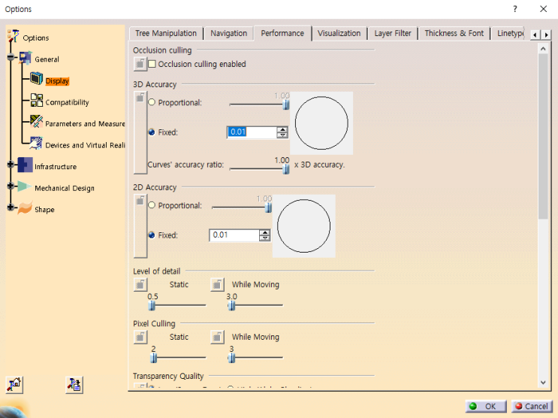The height and width of the screenshot is (418, 558).
Task: Click the lock icon beside Occlusion culling
Action: 140,64
